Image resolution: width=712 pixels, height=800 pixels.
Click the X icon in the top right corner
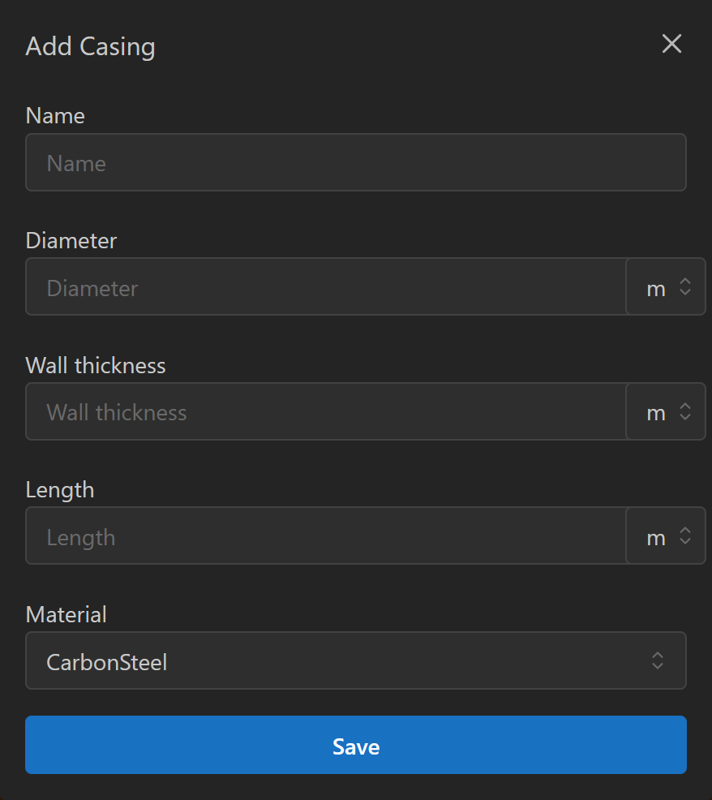[671, 44]
